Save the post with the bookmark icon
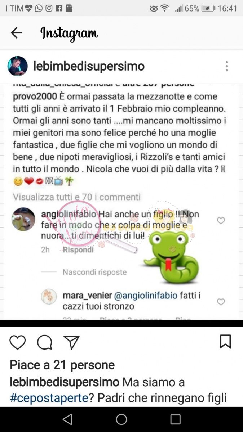This screenshot has height=432, width=243. click(x=225, y=342)
